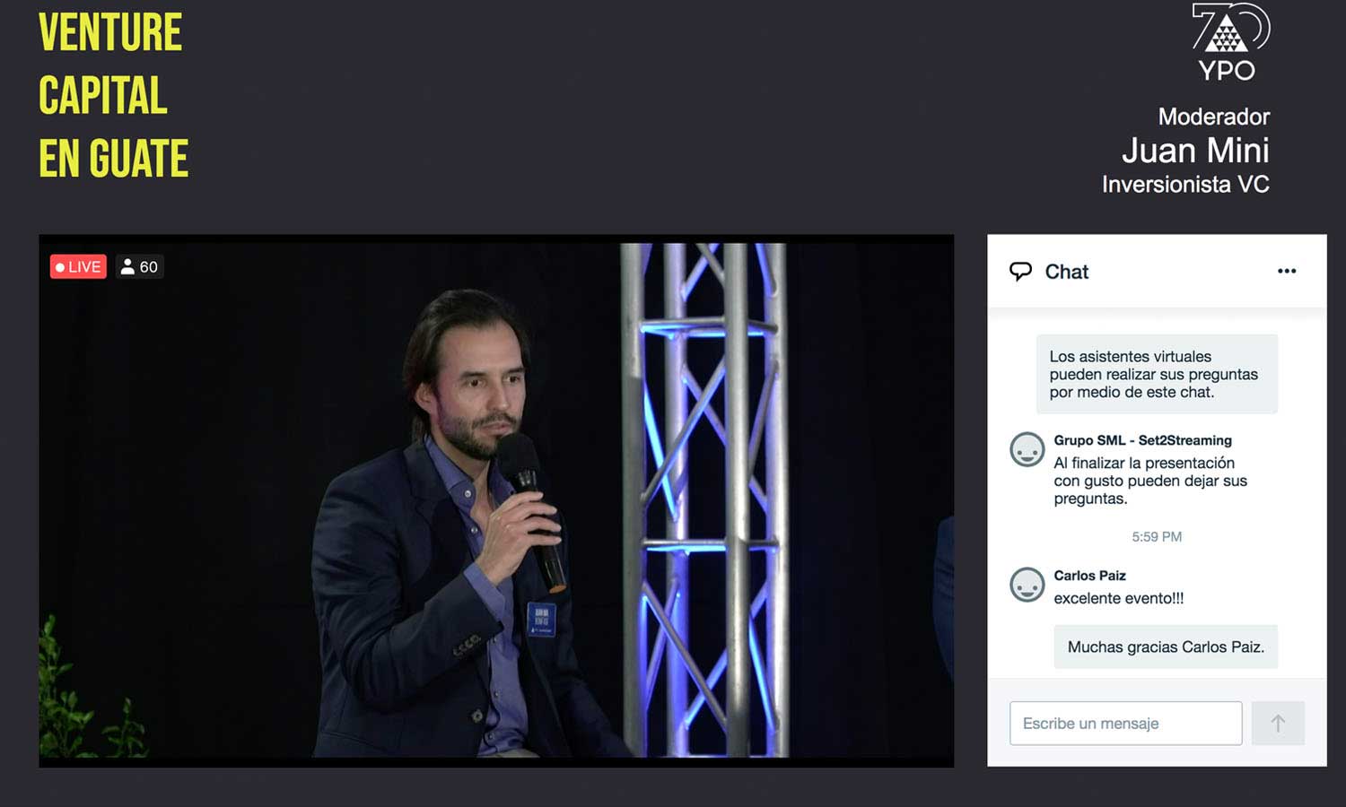Click the viewer count number 60

(x=149, y=267)
